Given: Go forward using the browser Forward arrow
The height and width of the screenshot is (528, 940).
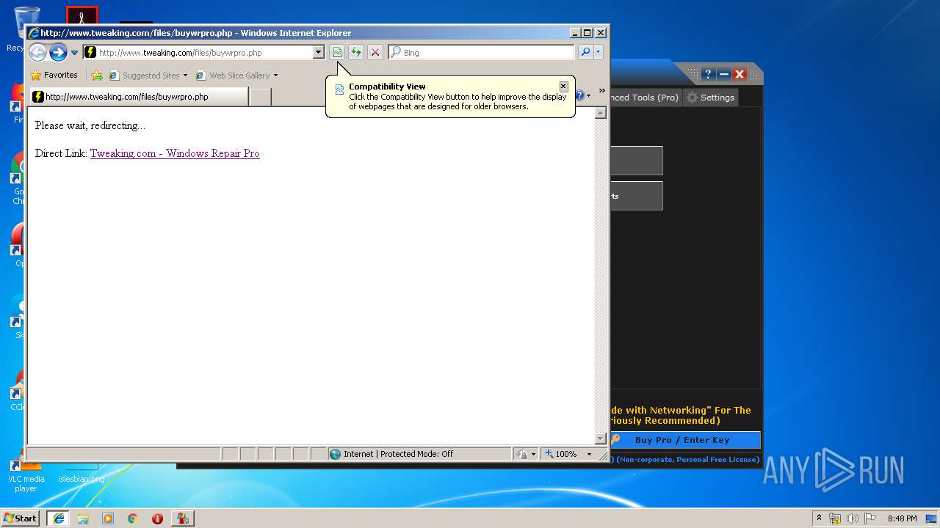Looking at the screenshot, I should [x=58, y=52].
